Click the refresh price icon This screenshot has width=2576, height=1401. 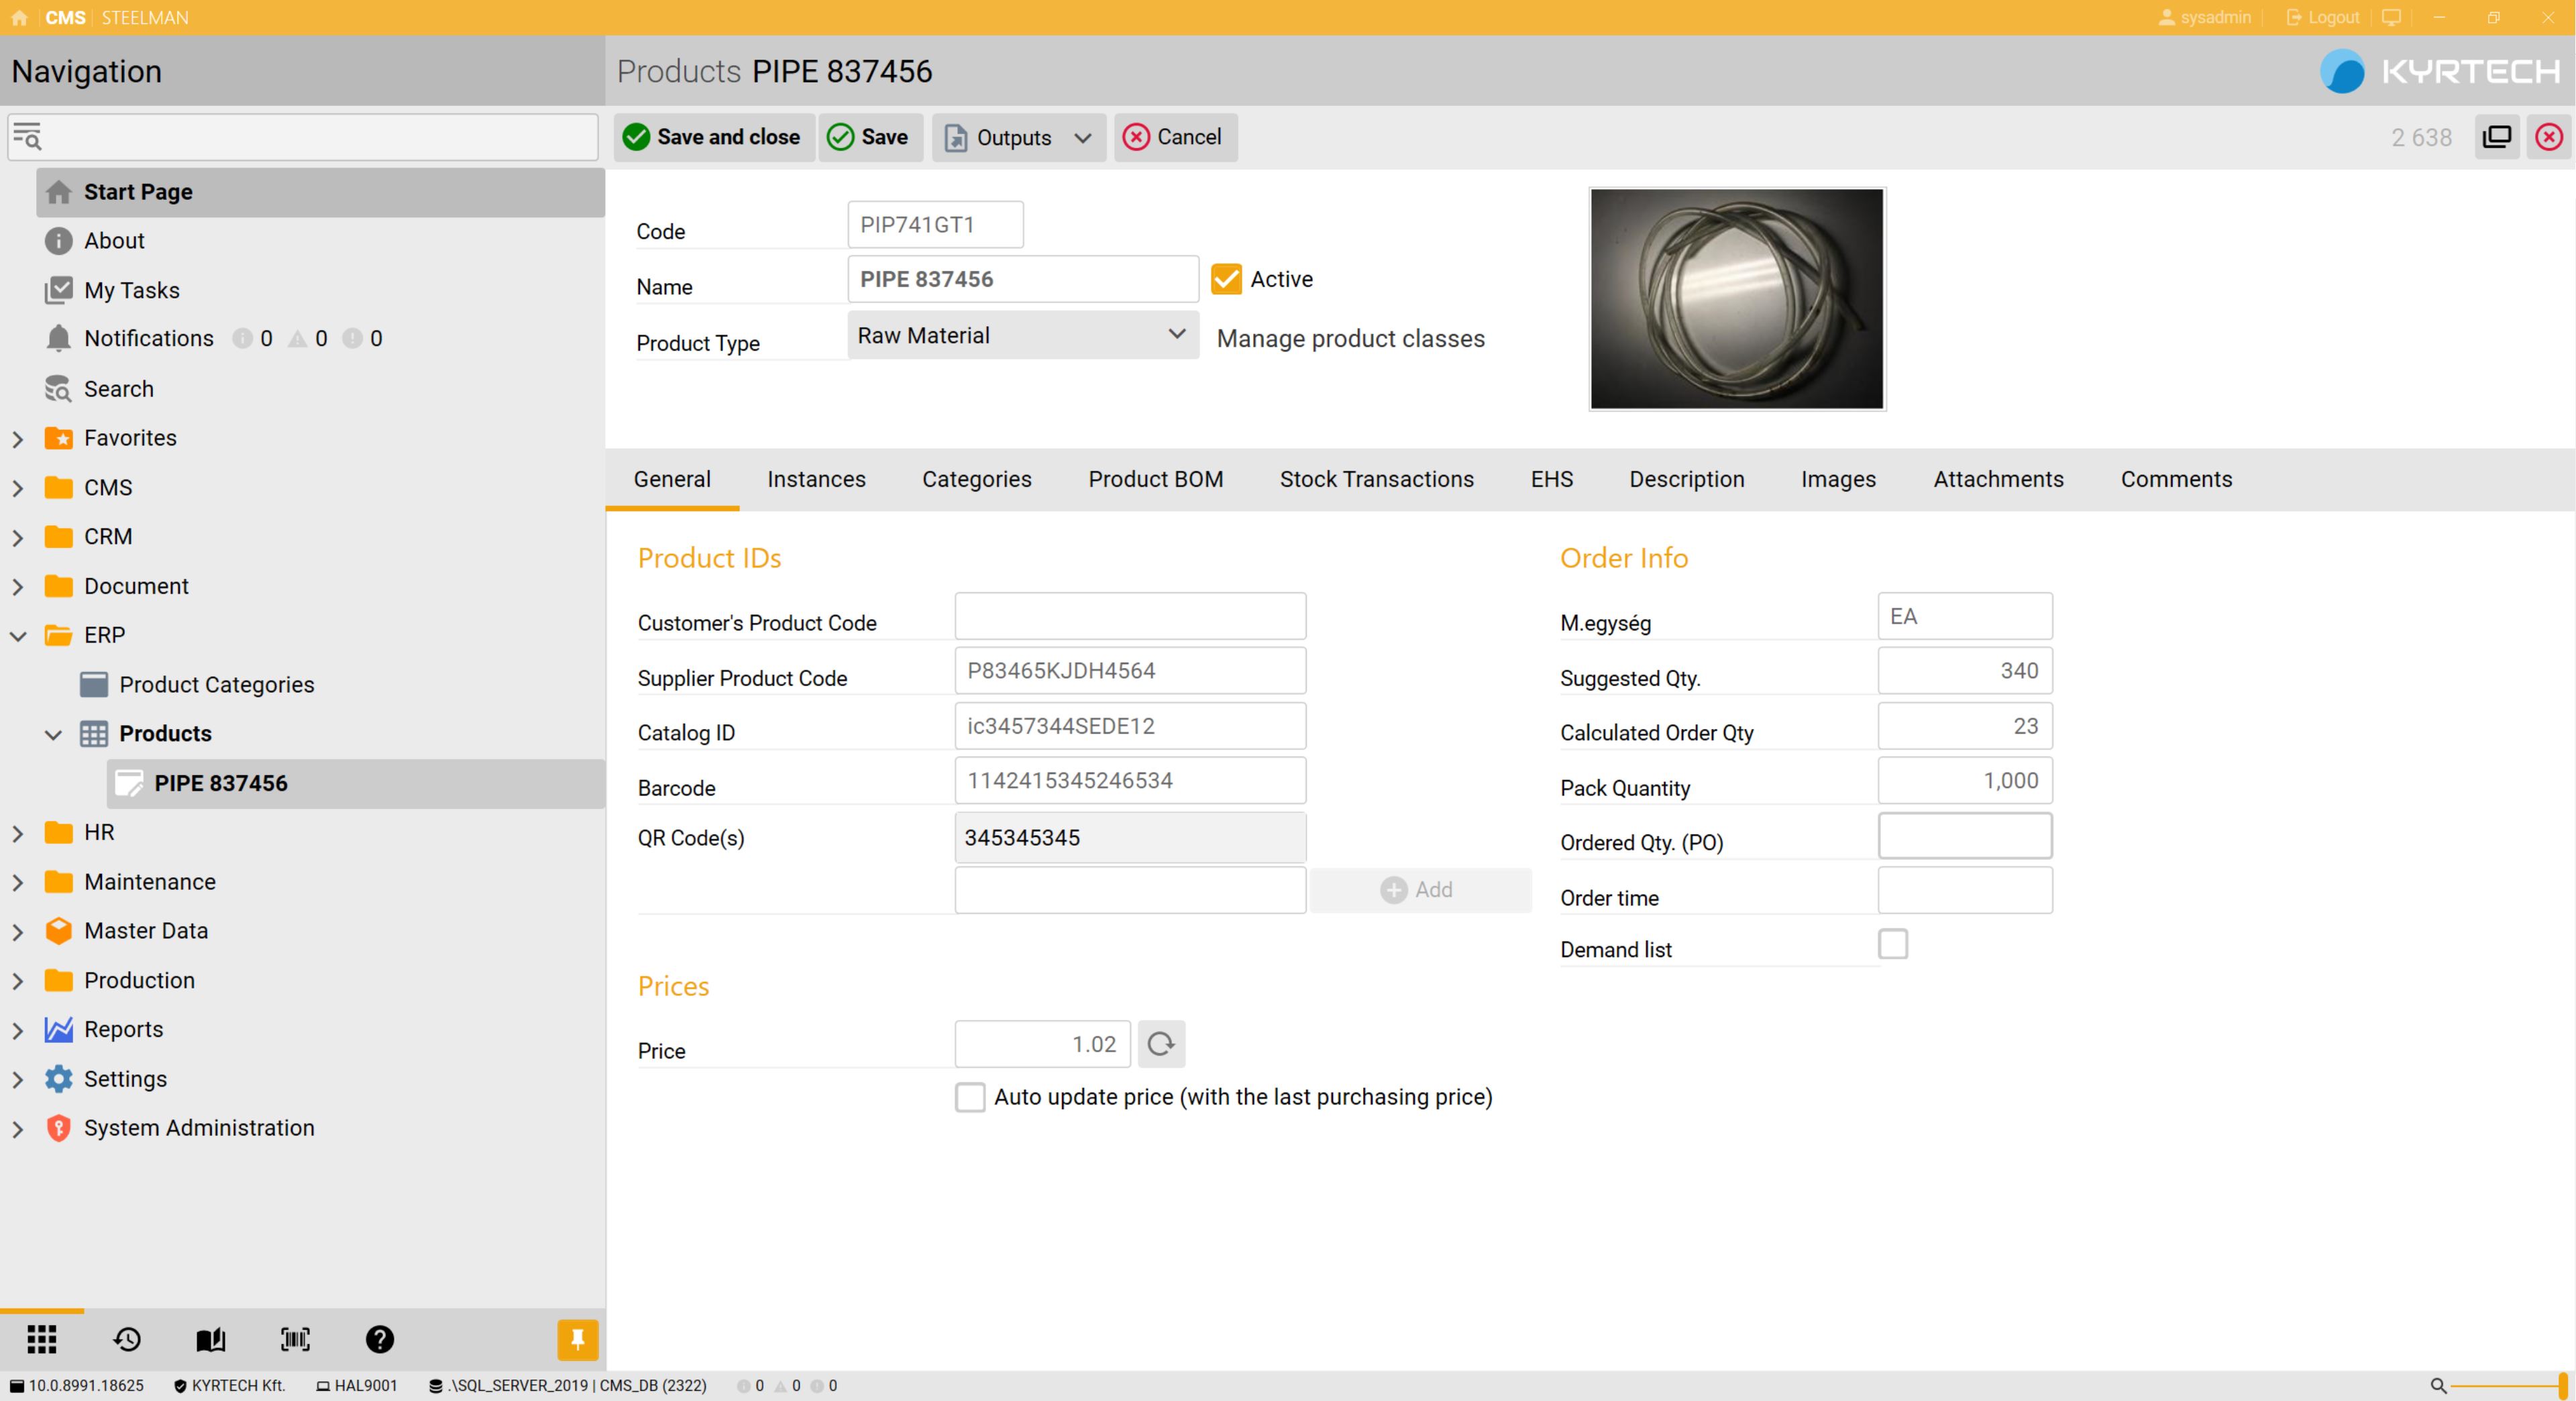click(x=1161, y=1044)
